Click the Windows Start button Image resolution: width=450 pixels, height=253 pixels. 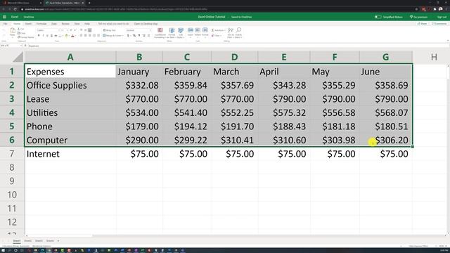pyautogui.click(x=3, y=250)
